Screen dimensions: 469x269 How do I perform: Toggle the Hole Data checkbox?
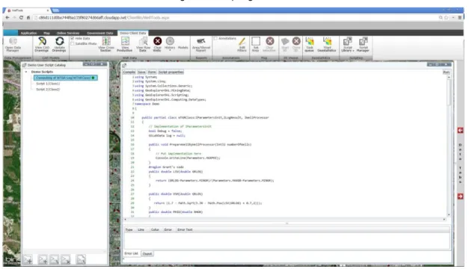click(x=73, y=39)
